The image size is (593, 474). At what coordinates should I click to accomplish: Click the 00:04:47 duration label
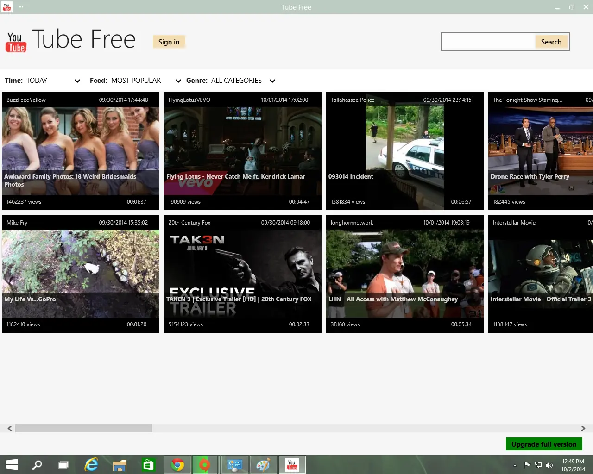(x=299, y=202)
